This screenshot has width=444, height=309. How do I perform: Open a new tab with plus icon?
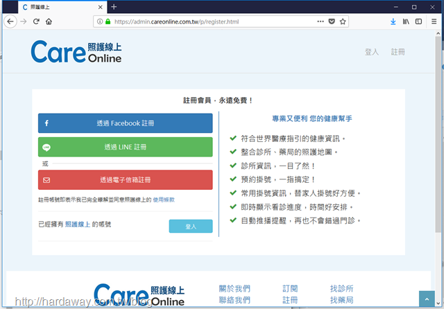114,7
